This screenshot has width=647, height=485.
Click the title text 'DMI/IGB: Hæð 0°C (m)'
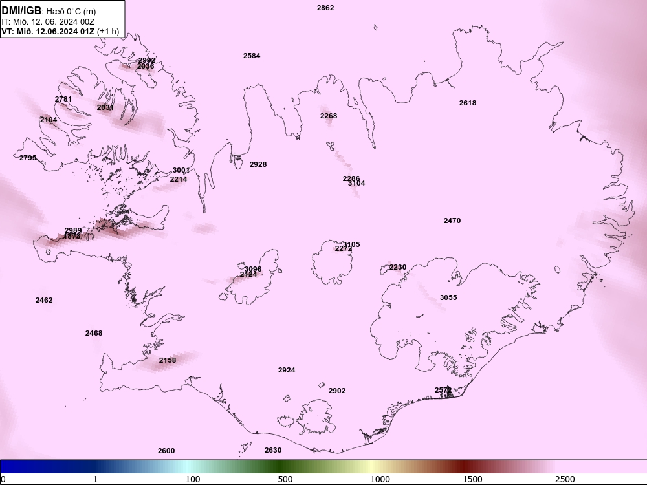[x=49, y=11]
